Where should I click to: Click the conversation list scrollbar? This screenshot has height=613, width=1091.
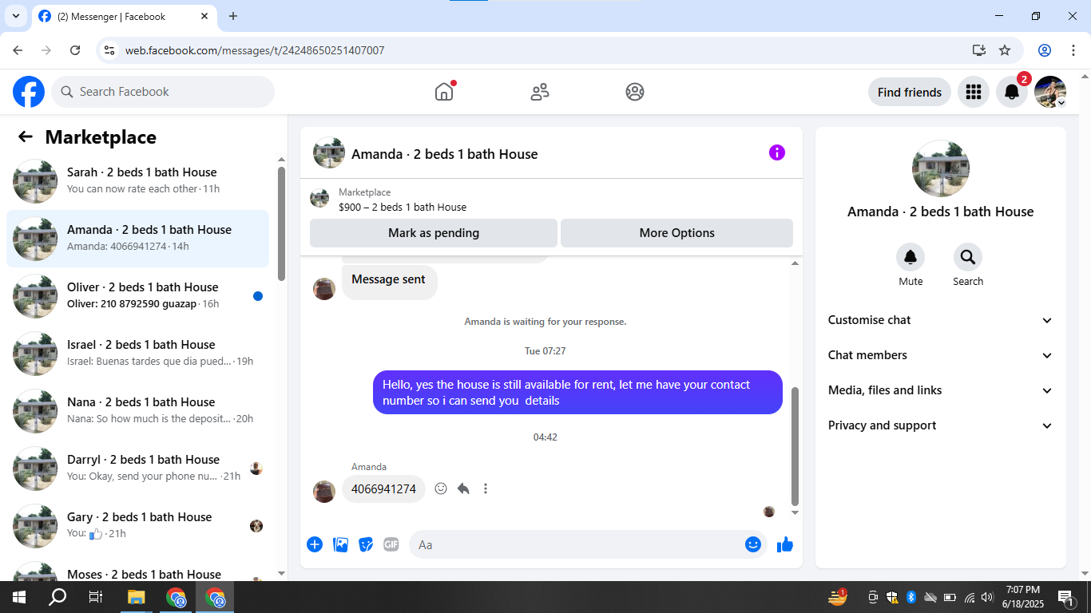pyautogui.click(x=281, y=223)
